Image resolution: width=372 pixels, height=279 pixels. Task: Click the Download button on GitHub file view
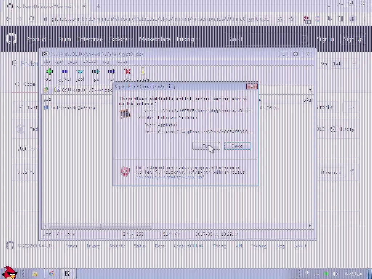(331, 173)
